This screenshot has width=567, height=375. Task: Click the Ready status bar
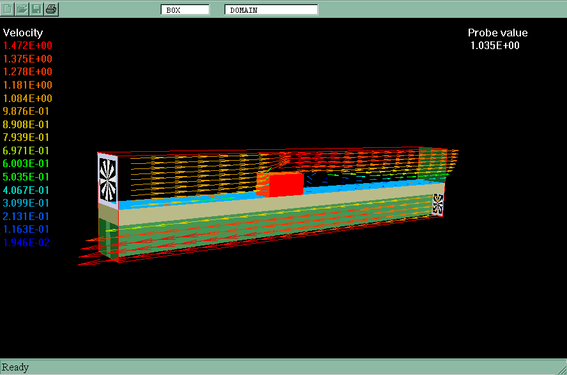tap(15, 367)
